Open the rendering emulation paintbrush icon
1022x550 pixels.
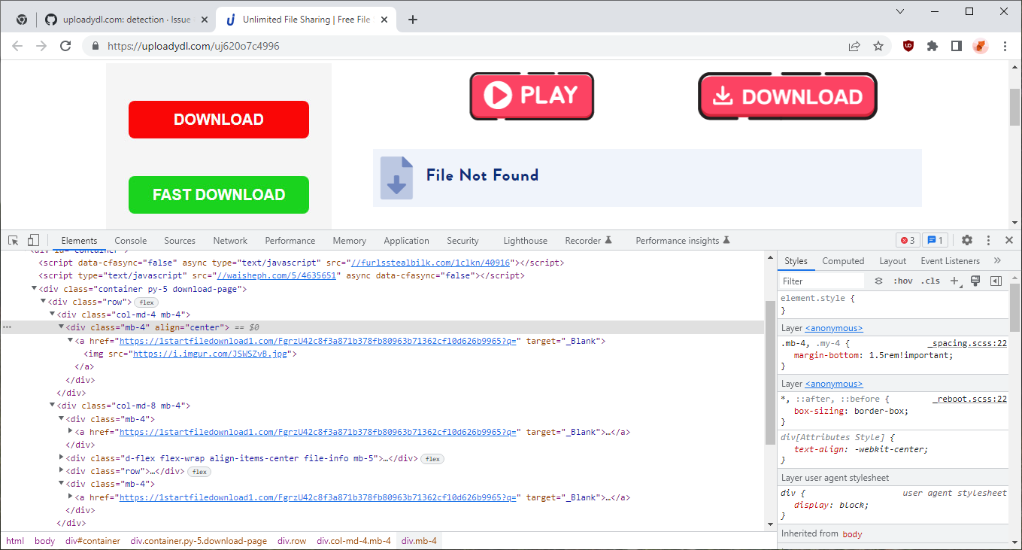click(975, 280)
